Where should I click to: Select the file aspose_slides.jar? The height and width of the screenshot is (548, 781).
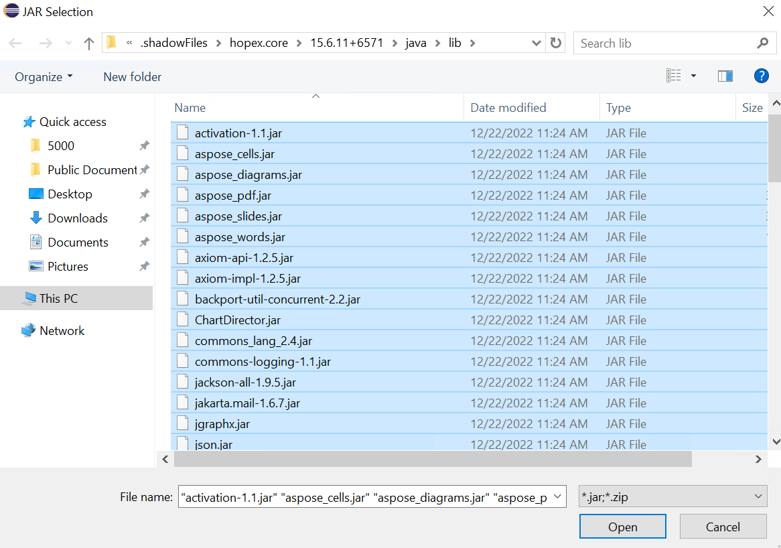tap(469, 216)
